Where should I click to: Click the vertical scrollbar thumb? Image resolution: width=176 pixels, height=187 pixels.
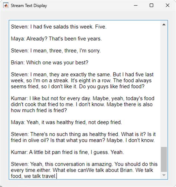pyautogui.click(x=164, y=159)
